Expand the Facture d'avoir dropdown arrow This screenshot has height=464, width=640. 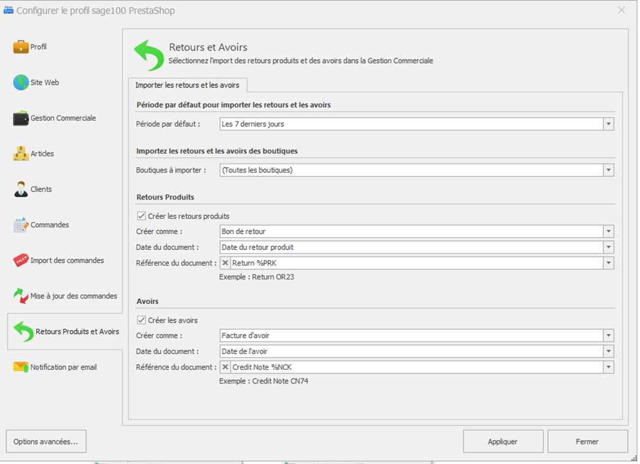tap(608, 336)
